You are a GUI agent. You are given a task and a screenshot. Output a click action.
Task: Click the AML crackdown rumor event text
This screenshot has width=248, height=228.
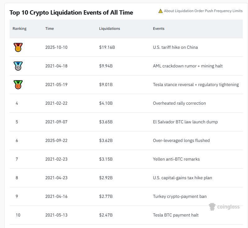click(x=188, y=66)
